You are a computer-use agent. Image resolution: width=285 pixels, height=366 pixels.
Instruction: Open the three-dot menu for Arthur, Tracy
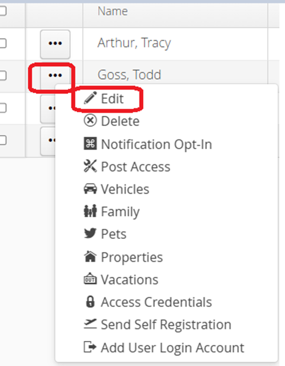55,44
